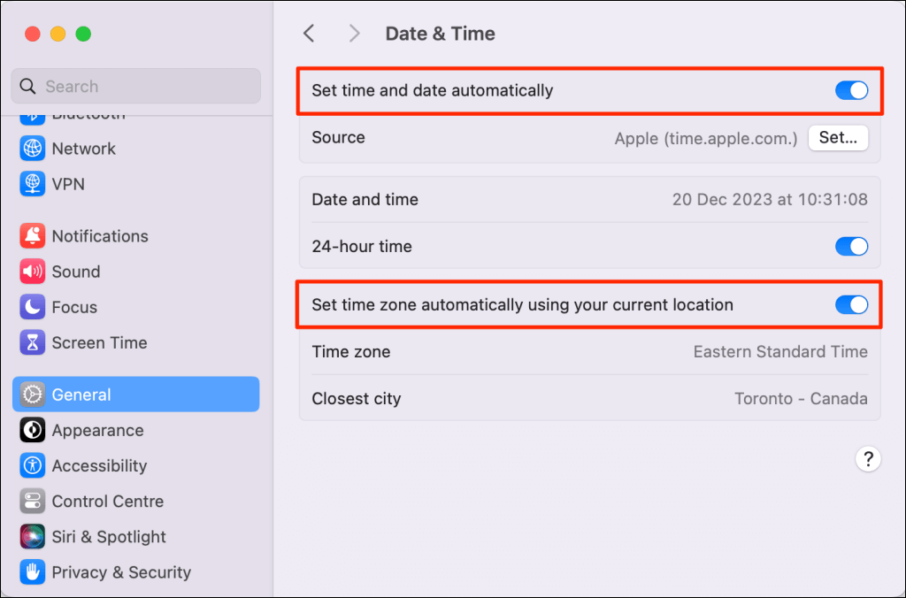Turn off 24-hour time switch
Screen dimensions: 906x598
pyautogui.click(x=851, y=247)
